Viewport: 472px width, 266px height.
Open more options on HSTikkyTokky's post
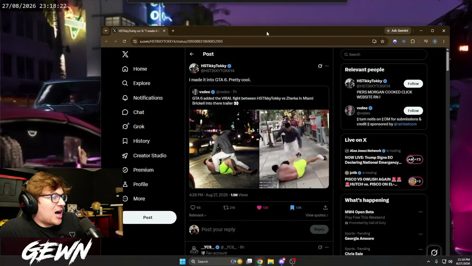[327, 66]
